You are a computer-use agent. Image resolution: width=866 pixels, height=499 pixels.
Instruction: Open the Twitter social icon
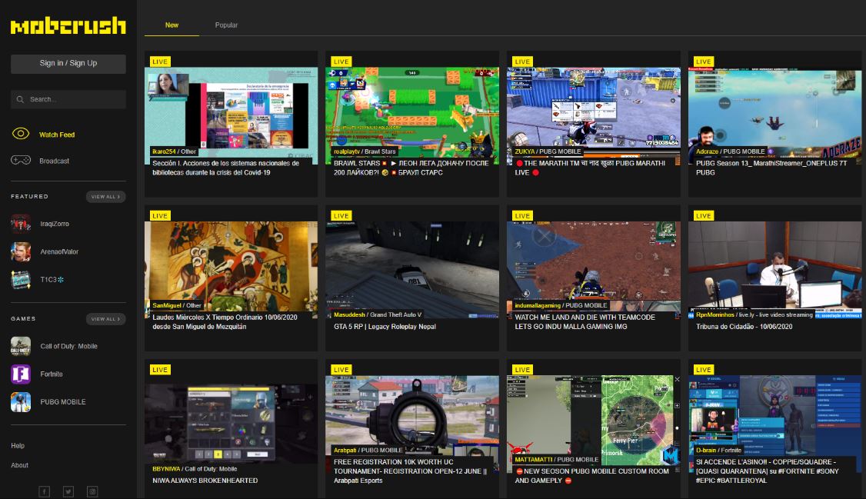tap(68, 491)
